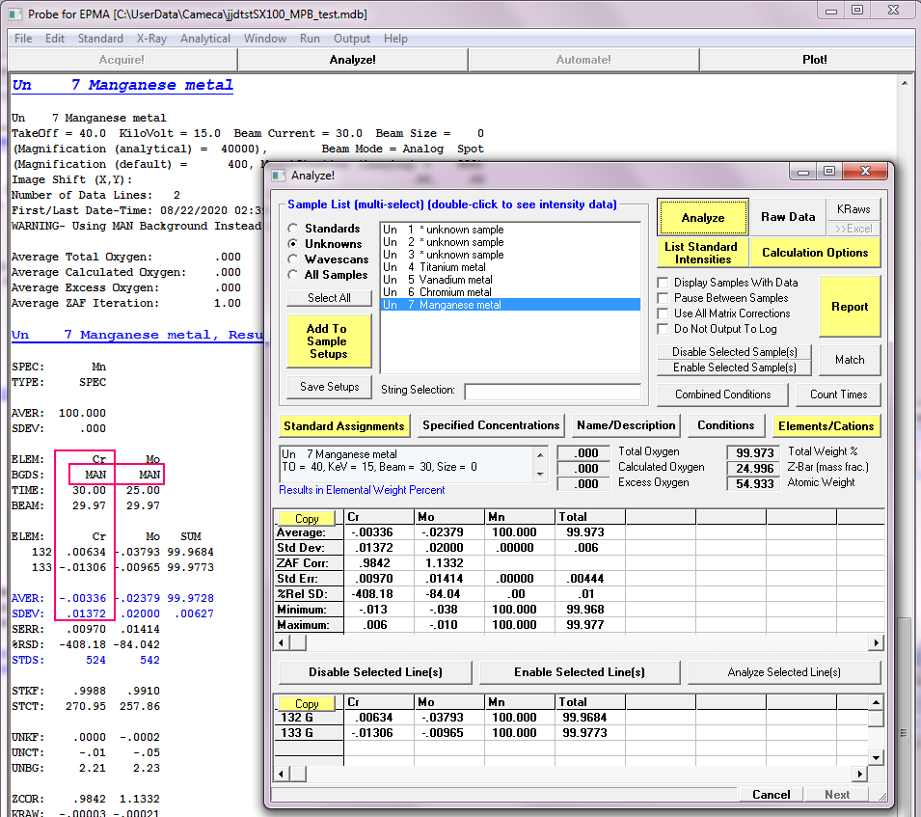Image resolution: width=921 pixels, height=817 pixels.
Task: Click the Copy button above Average row
Action: click(307, 518)
